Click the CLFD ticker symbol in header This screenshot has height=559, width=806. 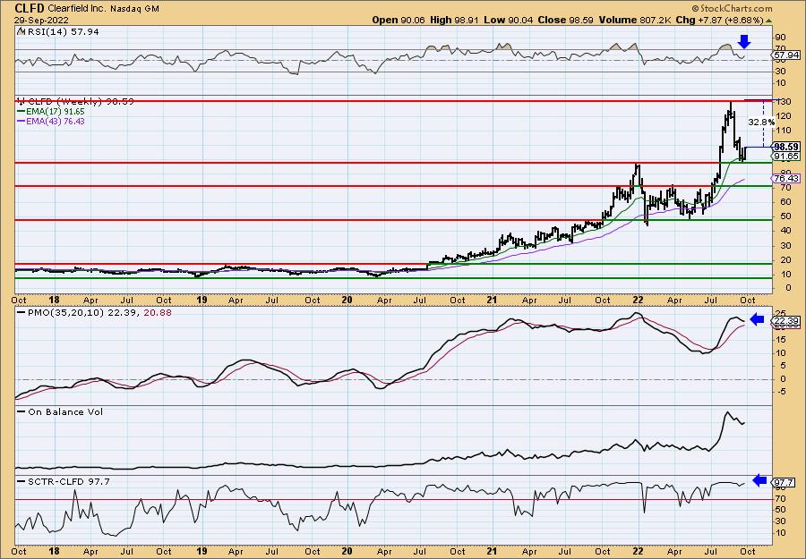(30, 8)
